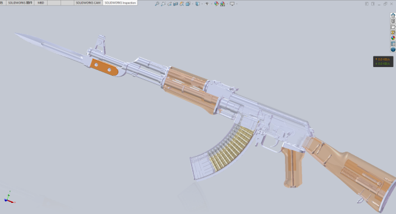Open the Apply Scene dropdown arrow

(x=227, y=4)
